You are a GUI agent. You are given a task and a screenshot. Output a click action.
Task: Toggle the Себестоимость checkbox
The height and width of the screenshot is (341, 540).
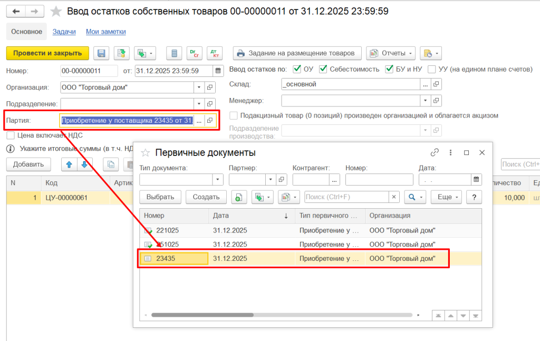tap(323, 69)
